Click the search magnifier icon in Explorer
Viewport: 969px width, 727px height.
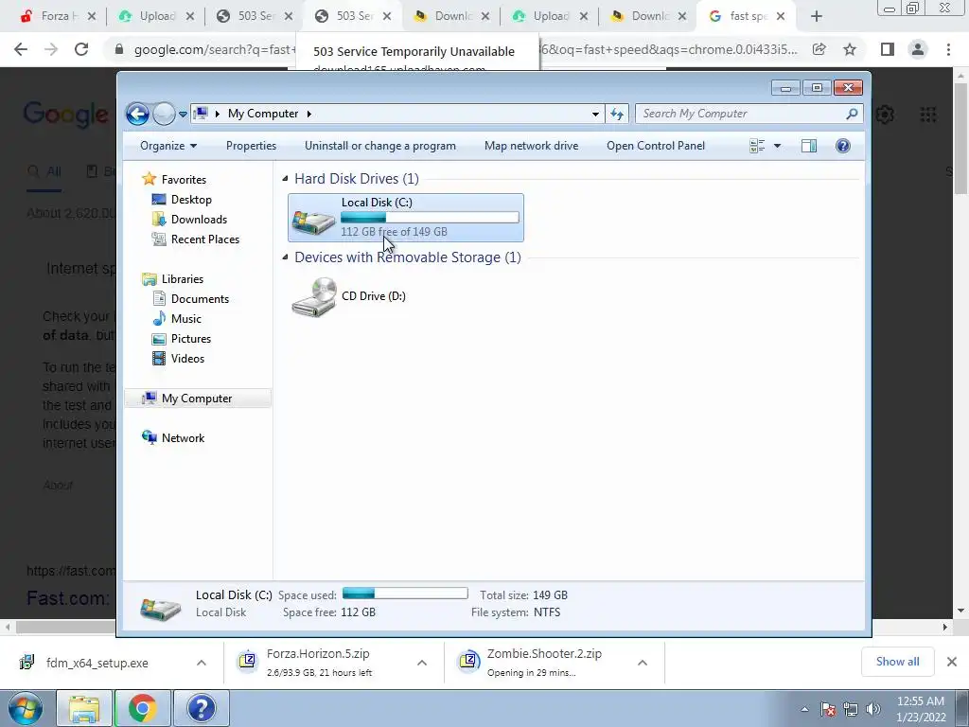click(853, 114)
